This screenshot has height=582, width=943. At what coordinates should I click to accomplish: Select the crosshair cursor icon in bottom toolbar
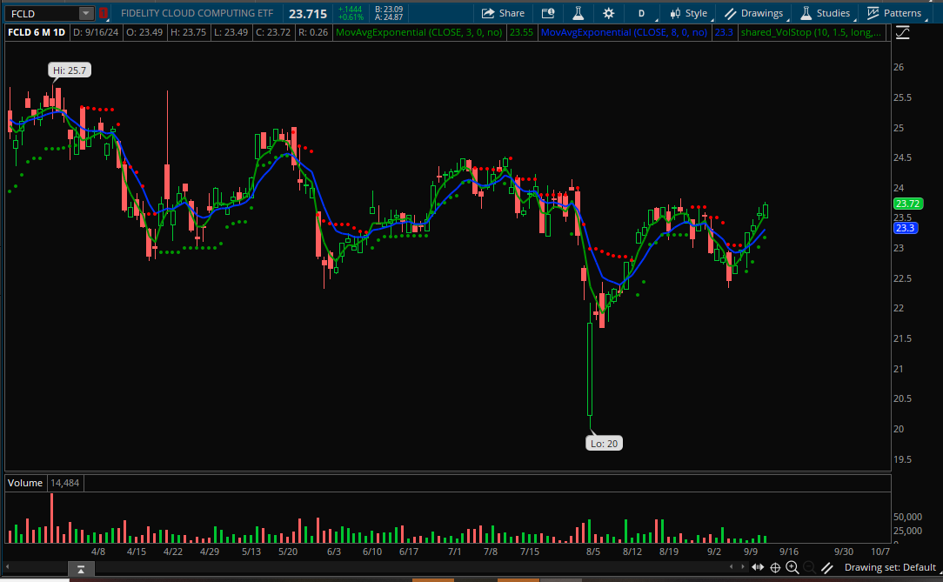pos(776,567)
